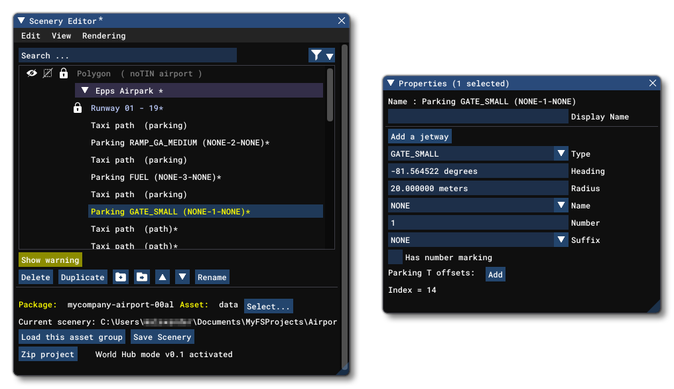This screenshot has height=389, width=674.
Task: Move the selected item up with the arrow
Action: 162,277
